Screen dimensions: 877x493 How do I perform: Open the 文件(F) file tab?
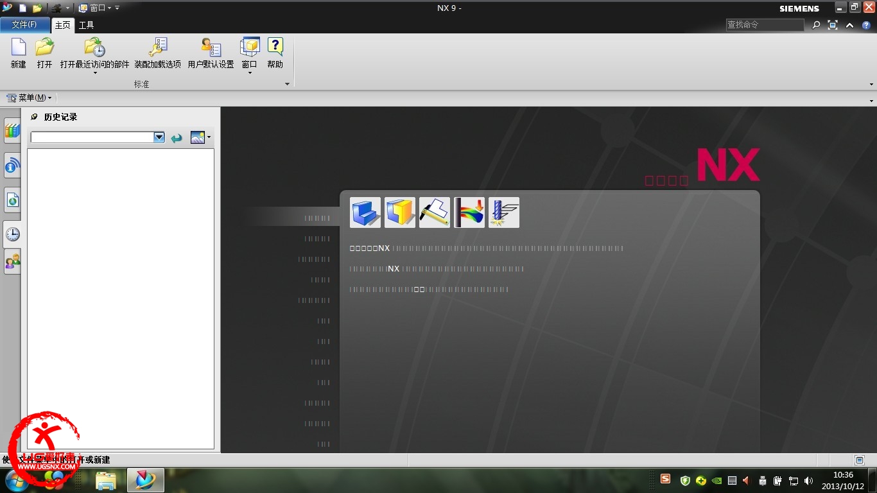[24, 25]
